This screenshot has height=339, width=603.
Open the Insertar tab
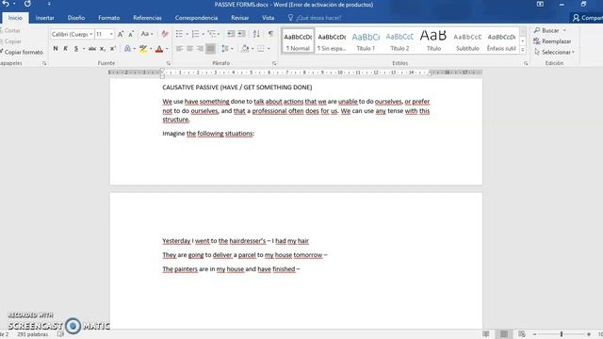[45, 18]
